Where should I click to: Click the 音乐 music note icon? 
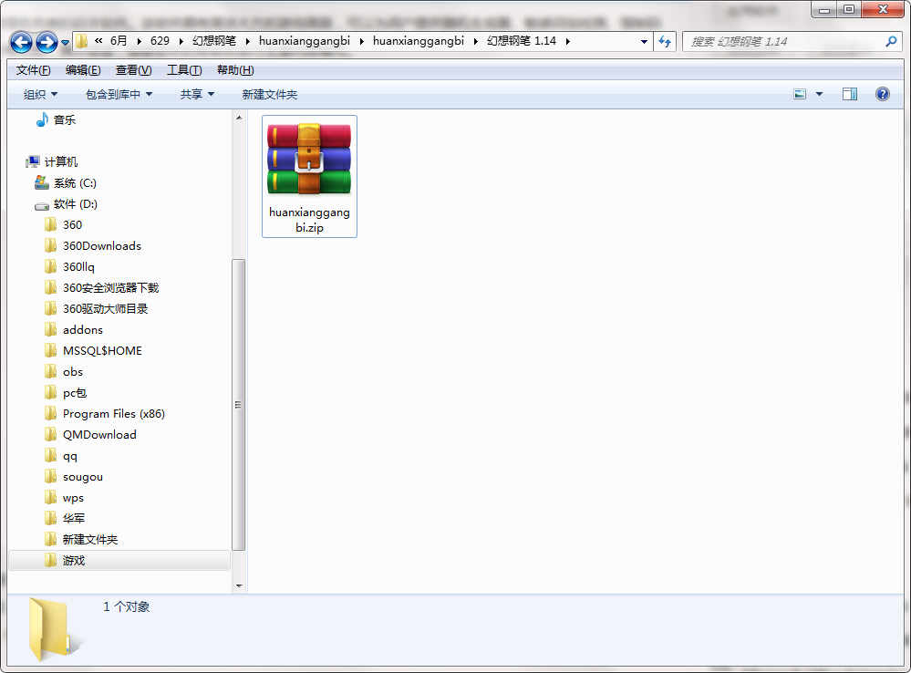42,119
